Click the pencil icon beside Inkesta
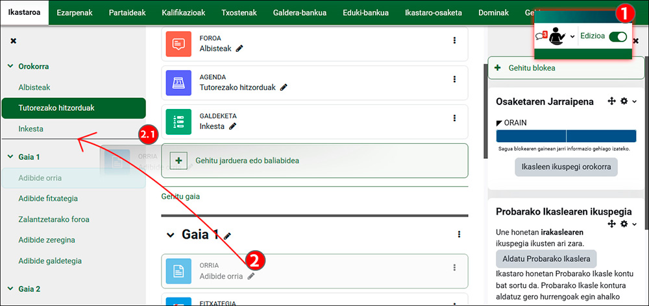The height and width of the screenshot is (306, 649). pyautogui.click(x=232, y=126)
